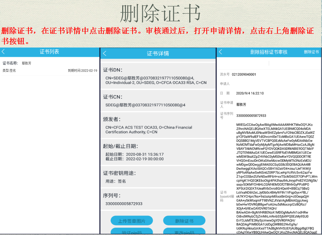Select date value 2020/9/4 16:22:10
Screen dimensions: 322x235
click(250, 93)
